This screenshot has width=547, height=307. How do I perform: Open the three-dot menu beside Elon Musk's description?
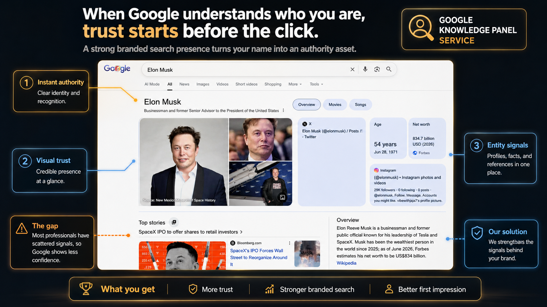(x=283, y=111)
